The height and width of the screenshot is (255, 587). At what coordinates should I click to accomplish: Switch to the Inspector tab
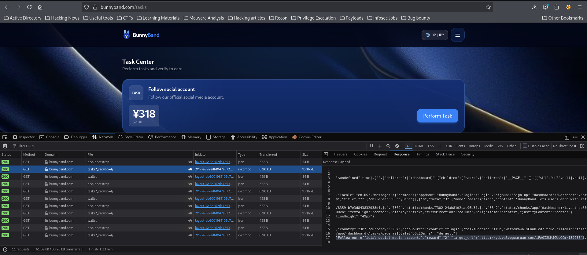[24, 137]
